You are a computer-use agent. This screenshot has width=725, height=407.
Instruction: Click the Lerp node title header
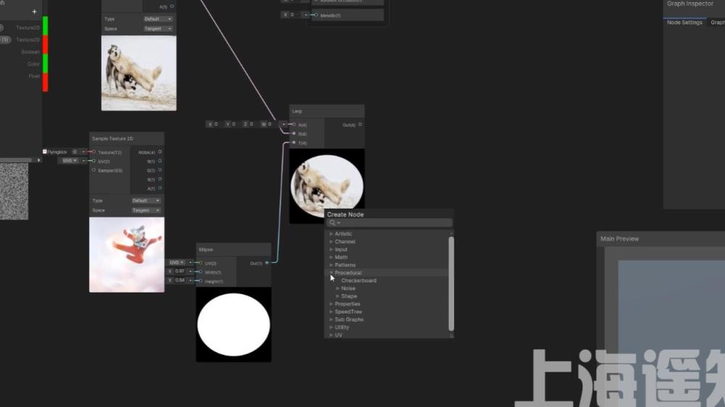coord(327,112)
